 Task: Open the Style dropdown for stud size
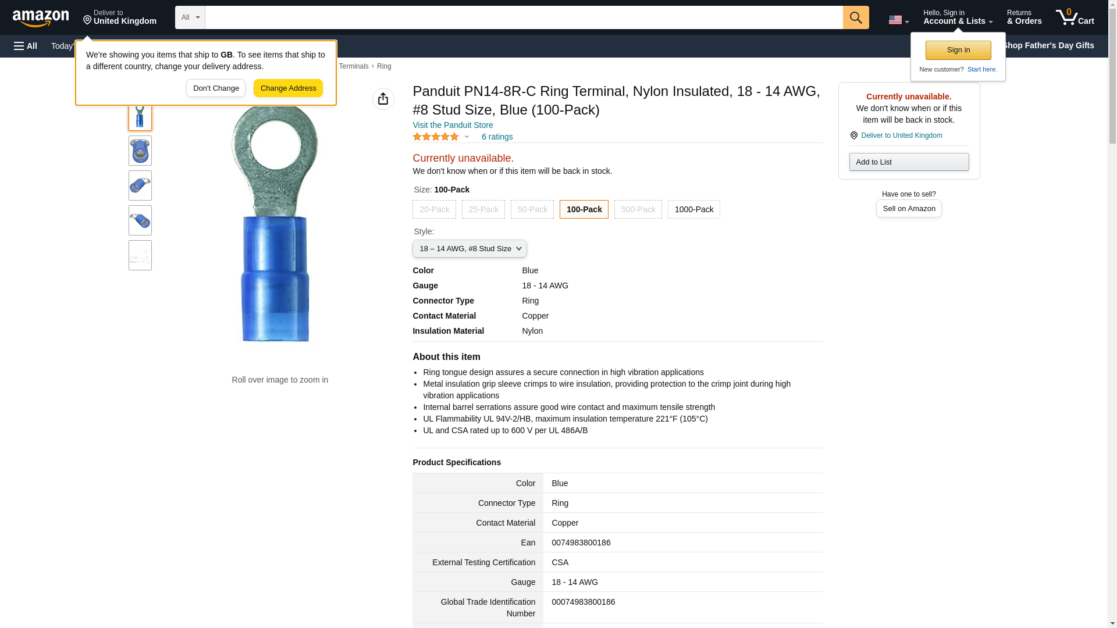(x=469, y=249)
